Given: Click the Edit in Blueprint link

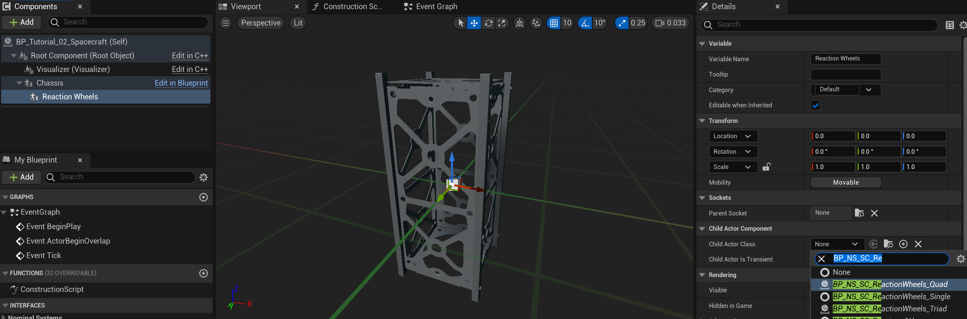Looking at the screenshot, I should 181,83.
